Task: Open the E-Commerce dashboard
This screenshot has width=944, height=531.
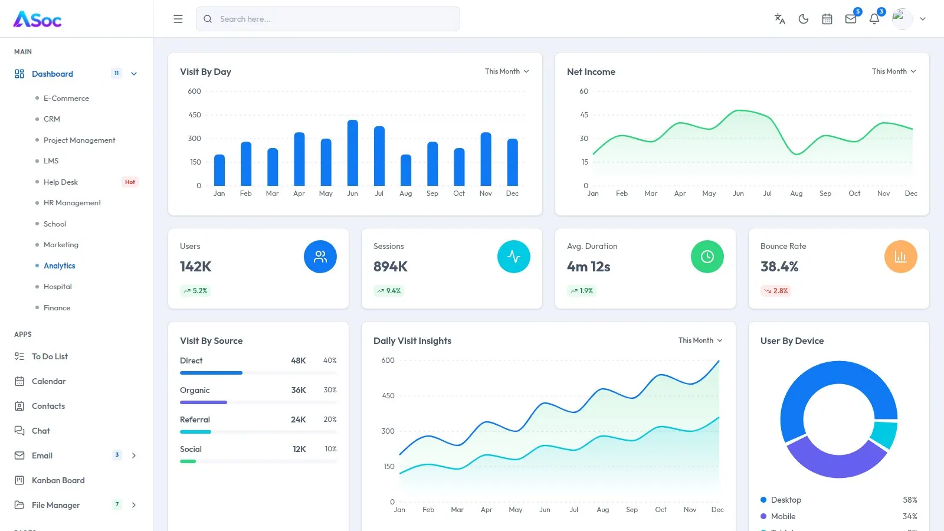Action: (x=66, y=99)
